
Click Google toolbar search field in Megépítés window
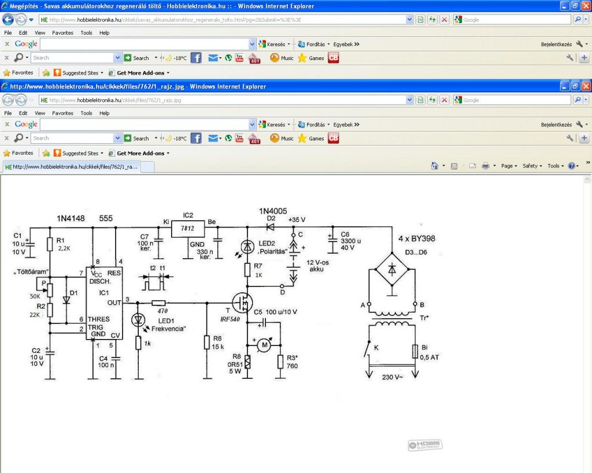click(145, 44)
